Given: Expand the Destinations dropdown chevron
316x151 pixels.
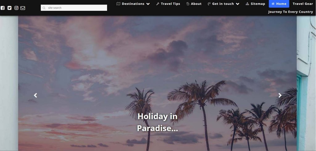Looking at the screenshot, I should [148, 4].
